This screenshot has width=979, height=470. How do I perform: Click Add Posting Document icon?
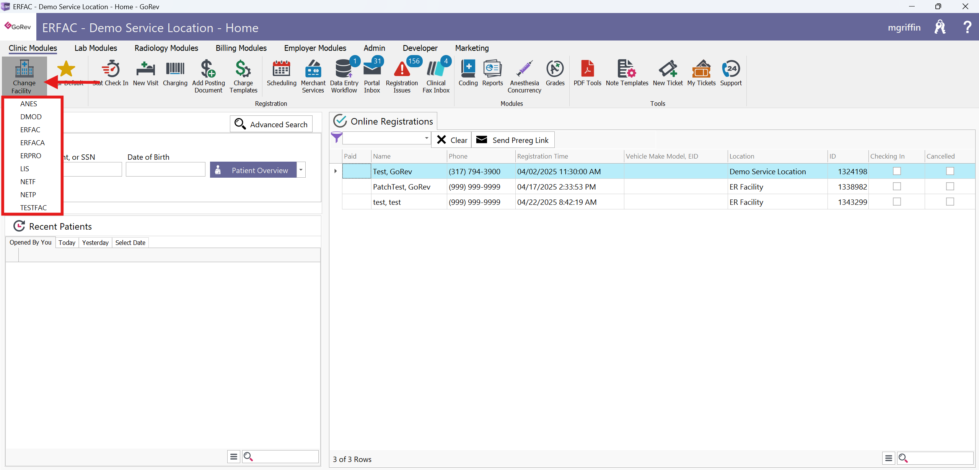tap(209, 76)
